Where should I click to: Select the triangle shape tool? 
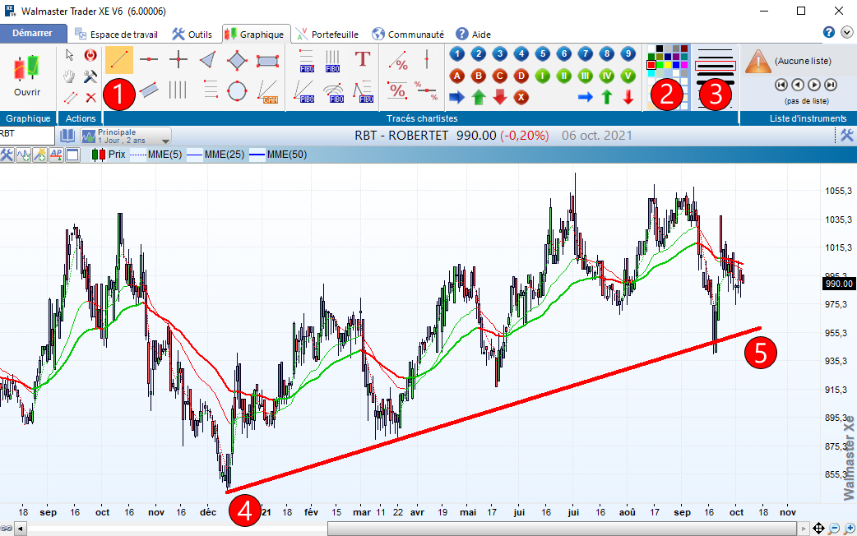coord(208,59)
